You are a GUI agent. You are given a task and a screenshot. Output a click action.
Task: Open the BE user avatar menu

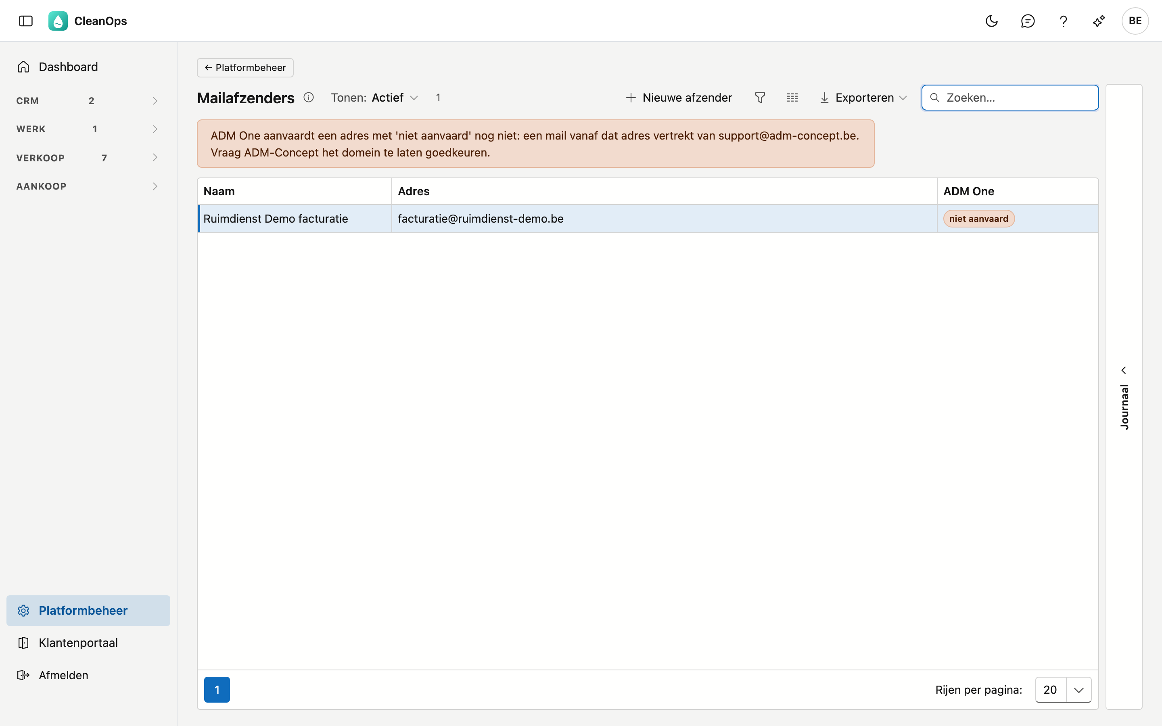[x=1135, y=21]
